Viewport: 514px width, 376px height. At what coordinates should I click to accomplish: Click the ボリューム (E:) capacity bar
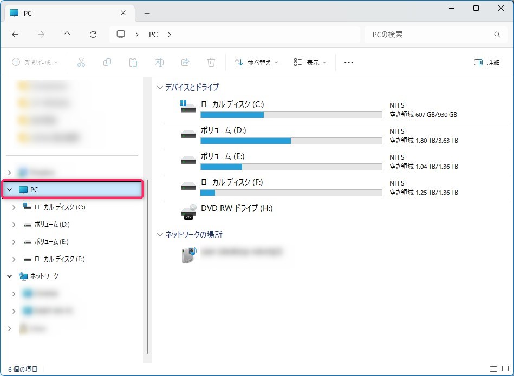291,167
